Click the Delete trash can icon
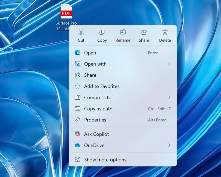The height and width of the screenshot is (177, 221). 165,32
